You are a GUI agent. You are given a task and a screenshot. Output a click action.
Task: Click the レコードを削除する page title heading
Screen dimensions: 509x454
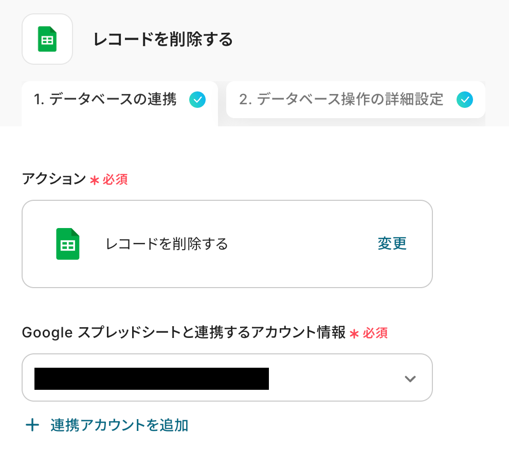point(163,40)
